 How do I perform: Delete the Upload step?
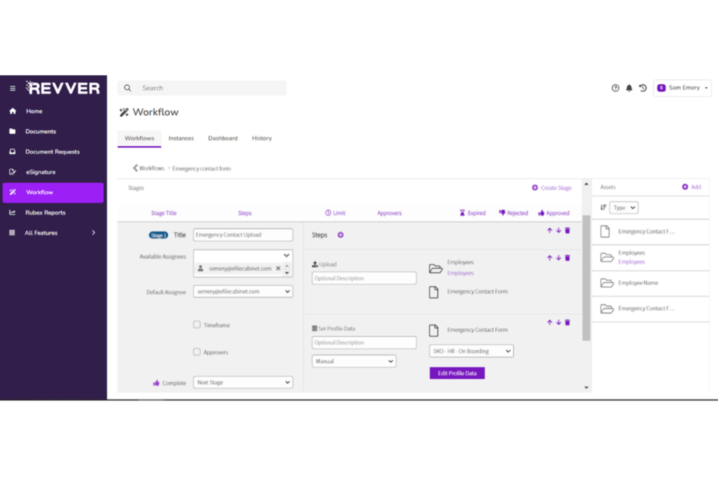pos(568,258)
